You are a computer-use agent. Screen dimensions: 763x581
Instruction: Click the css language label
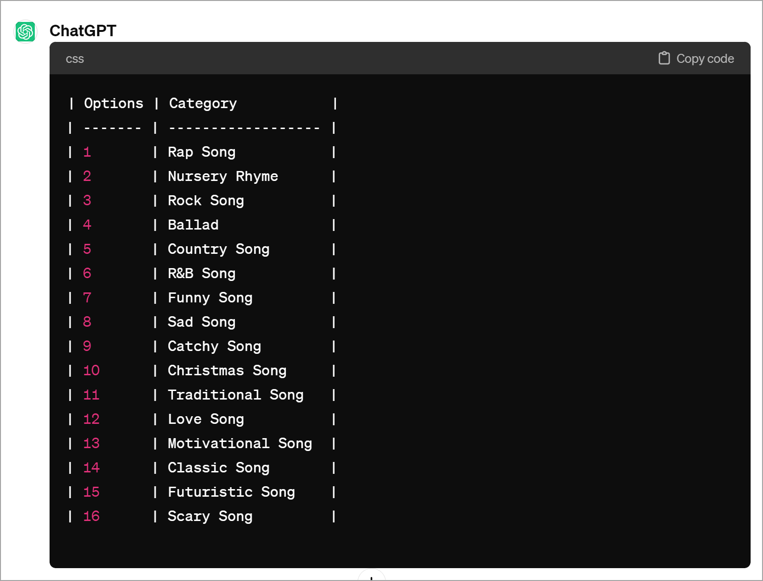coord(75,59)
